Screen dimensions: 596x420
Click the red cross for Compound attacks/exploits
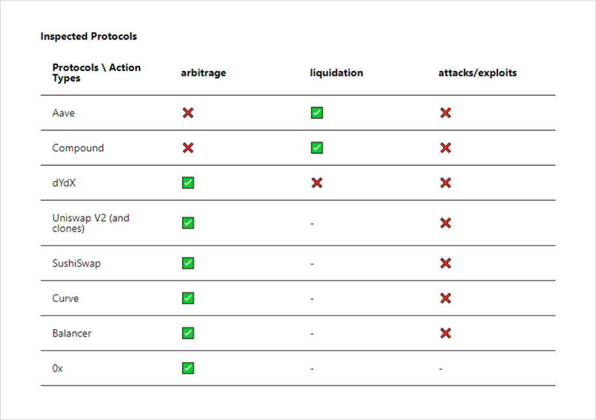click(x=445, y=148)
